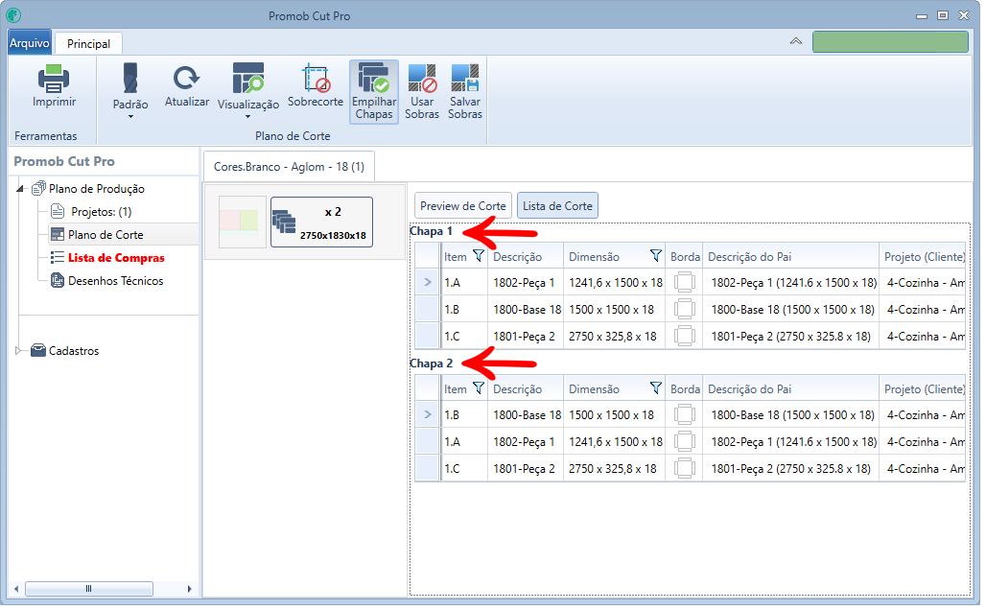The height and width of the screenshot is (610, 986).
Task: Click the Sobrecorte icon
Action: point(315,78)
